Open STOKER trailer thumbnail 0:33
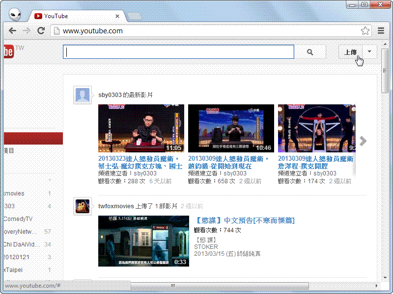 (x=143, y=241)
